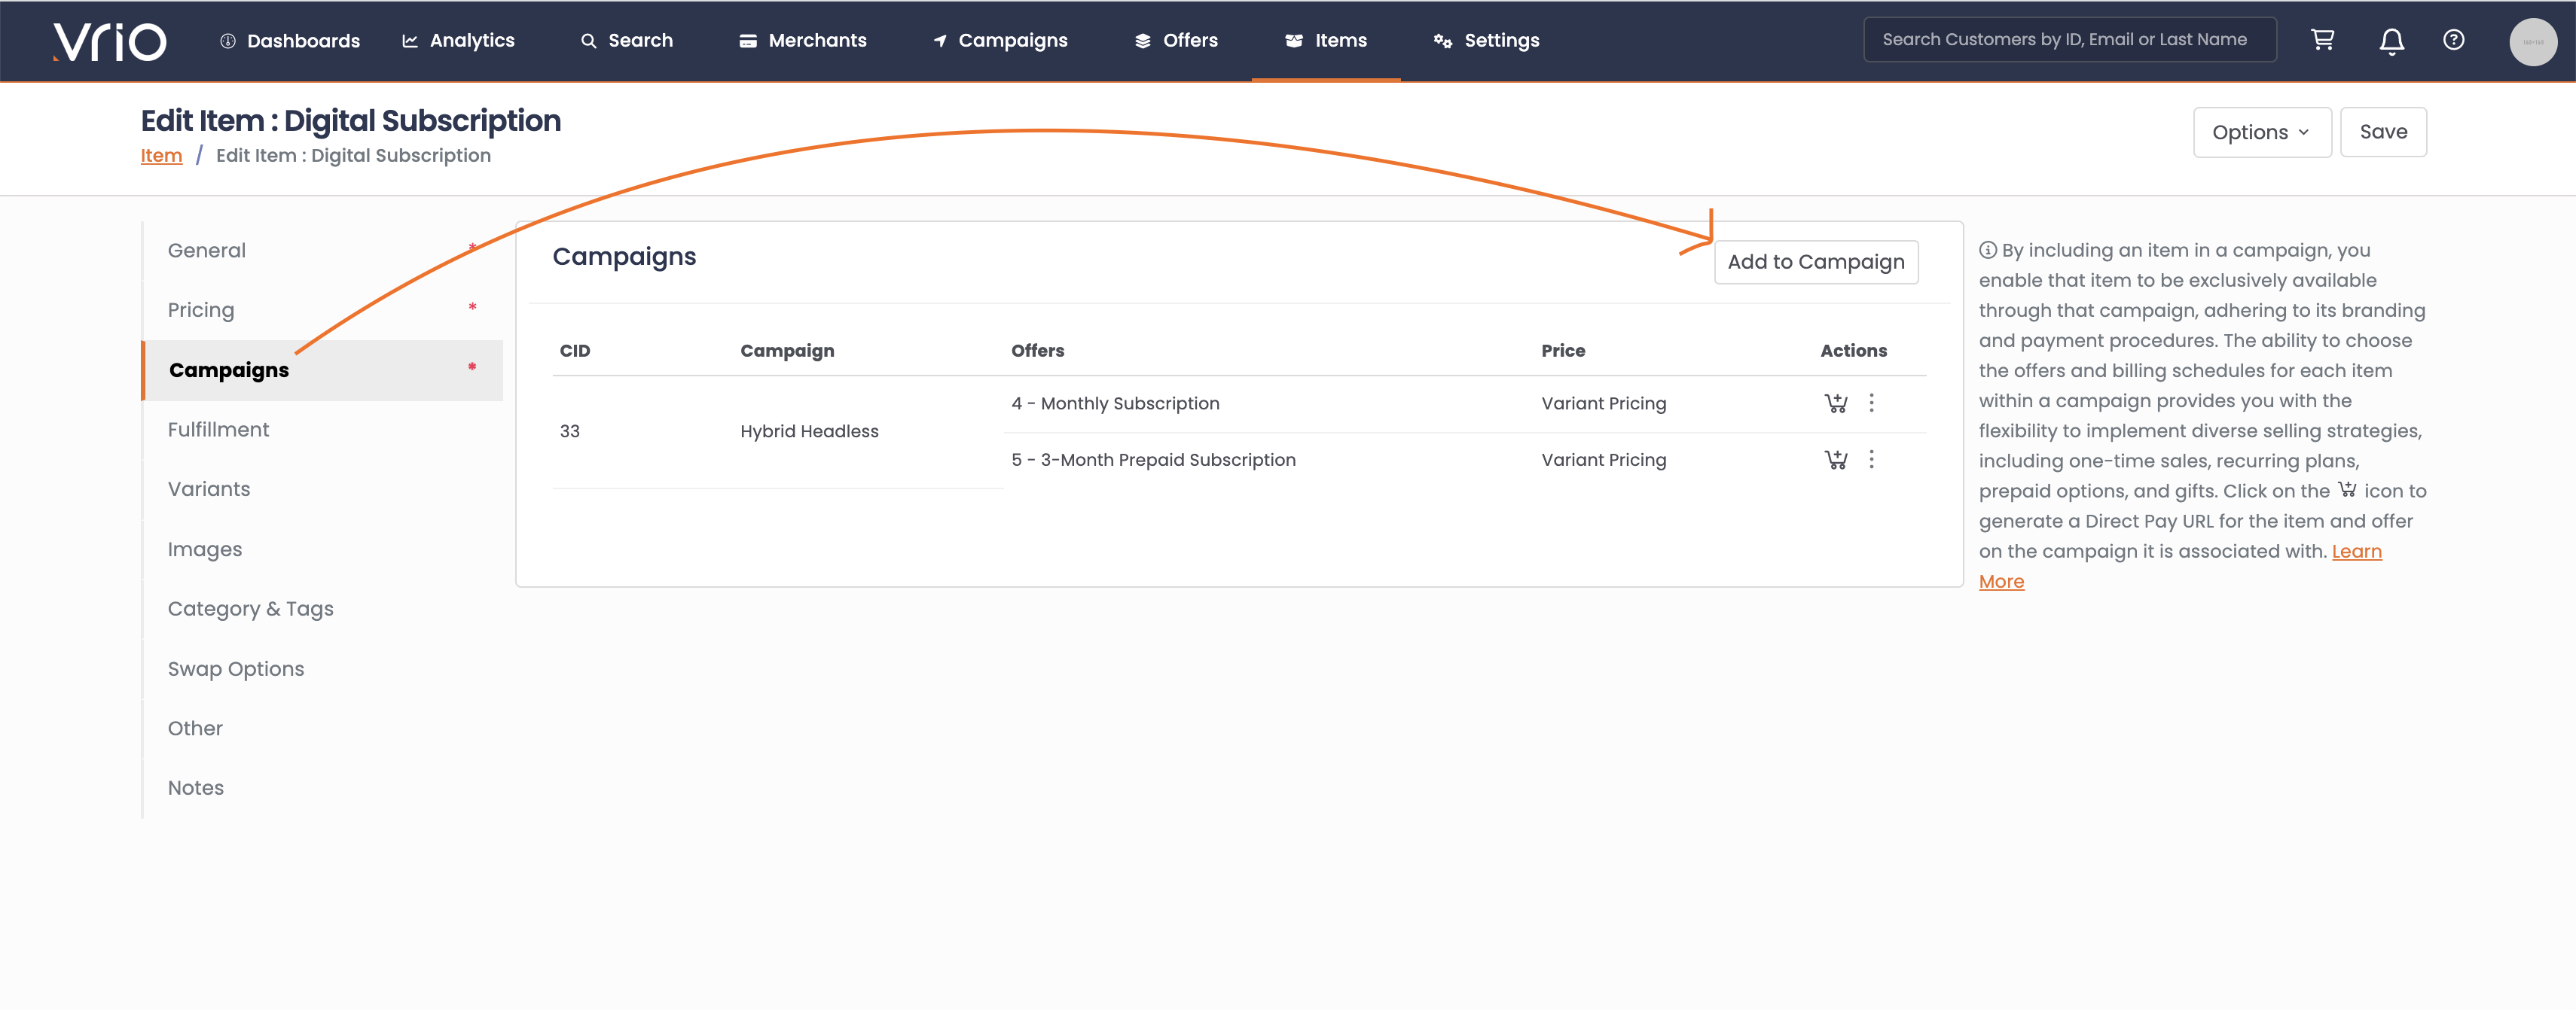Open the user avatar menu
This screenshot has height=1010, width=2576.
pos(2532,42)
